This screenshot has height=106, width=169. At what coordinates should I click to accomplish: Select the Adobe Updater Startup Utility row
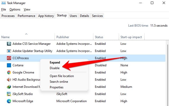point(83,51)
